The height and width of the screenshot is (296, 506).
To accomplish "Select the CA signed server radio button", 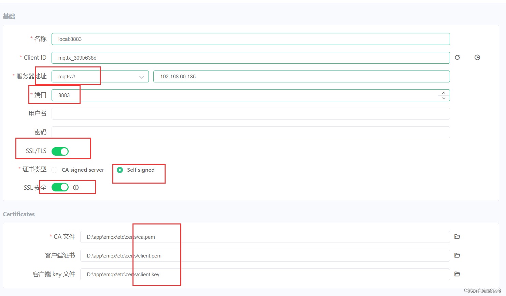I will 54,170.
